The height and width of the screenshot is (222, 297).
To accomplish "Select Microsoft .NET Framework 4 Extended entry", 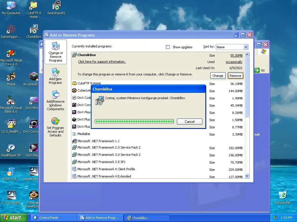I will (104, 176).
